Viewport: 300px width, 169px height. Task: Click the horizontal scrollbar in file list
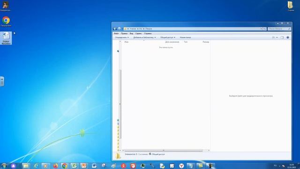(x=163, y=150)
